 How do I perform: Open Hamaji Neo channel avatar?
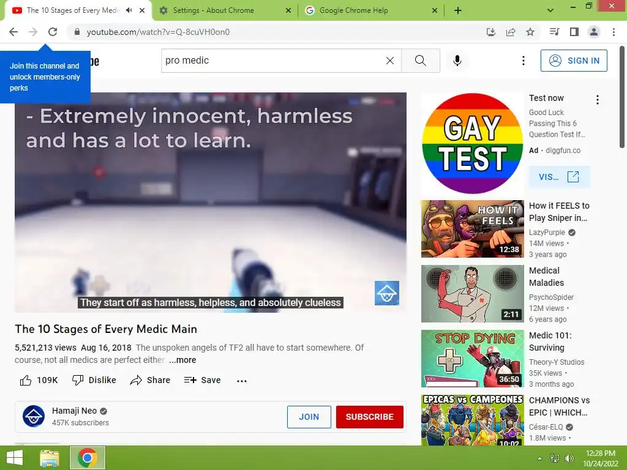(x=34, y=416)
